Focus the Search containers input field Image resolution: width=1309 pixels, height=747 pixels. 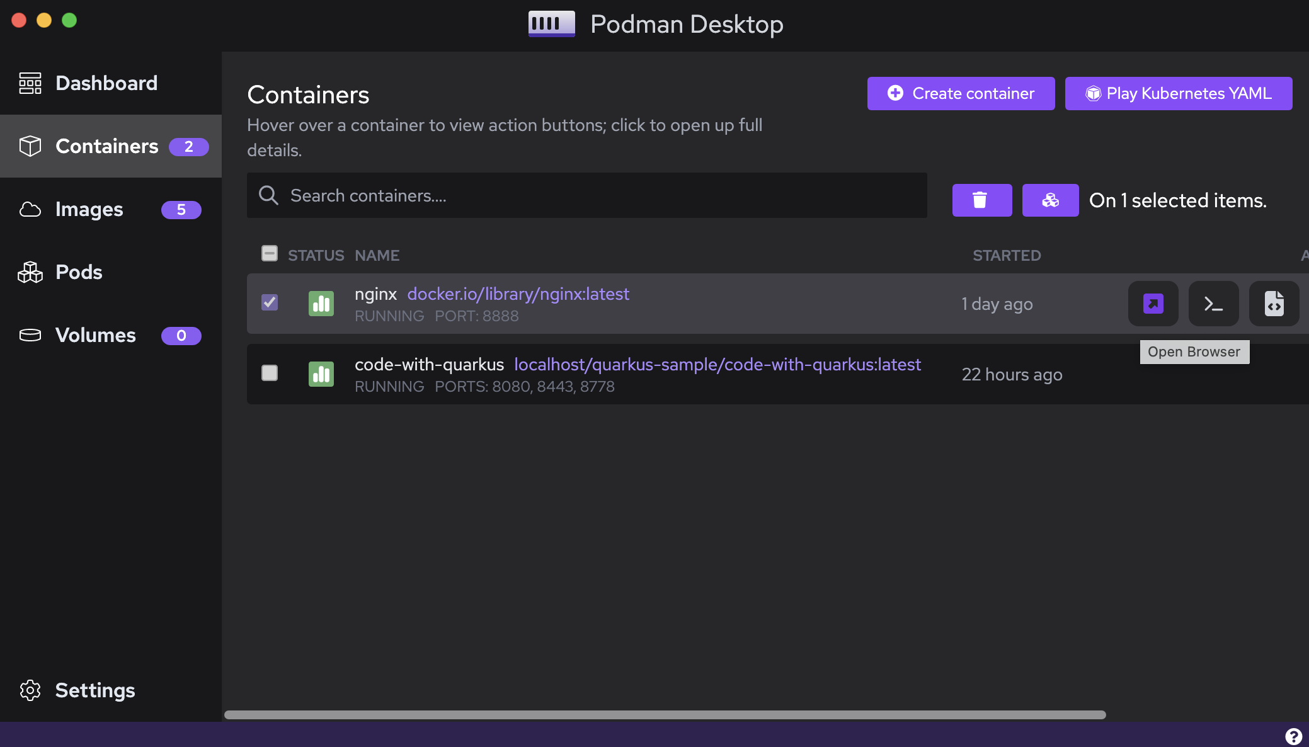coord(592,196)
